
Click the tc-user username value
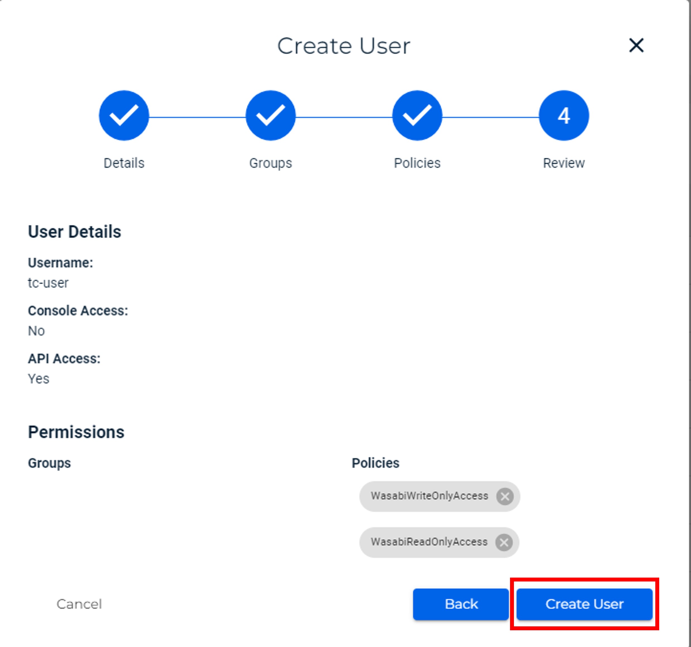click(48, 283)
